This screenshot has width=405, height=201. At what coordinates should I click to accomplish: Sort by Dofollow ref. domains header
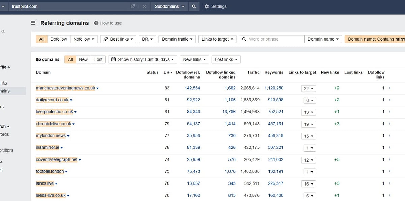(x=188, y=75)
